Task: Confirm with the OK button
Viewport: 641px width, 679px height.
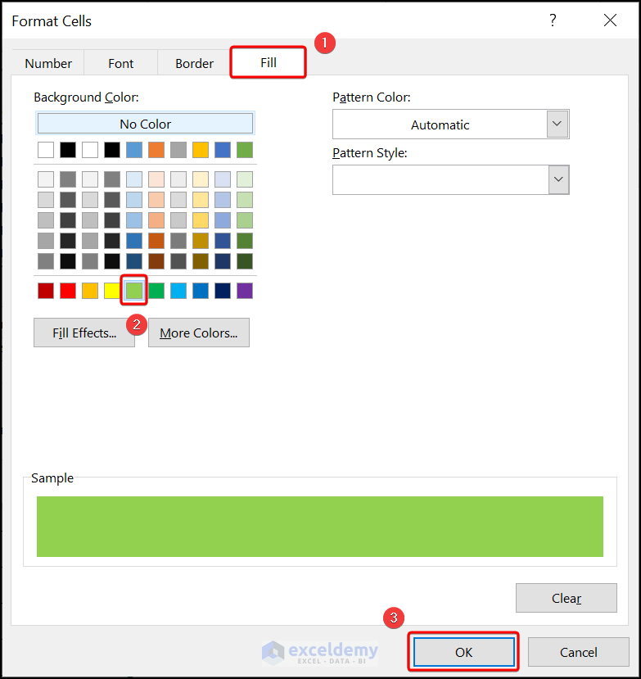Action: 464,652
